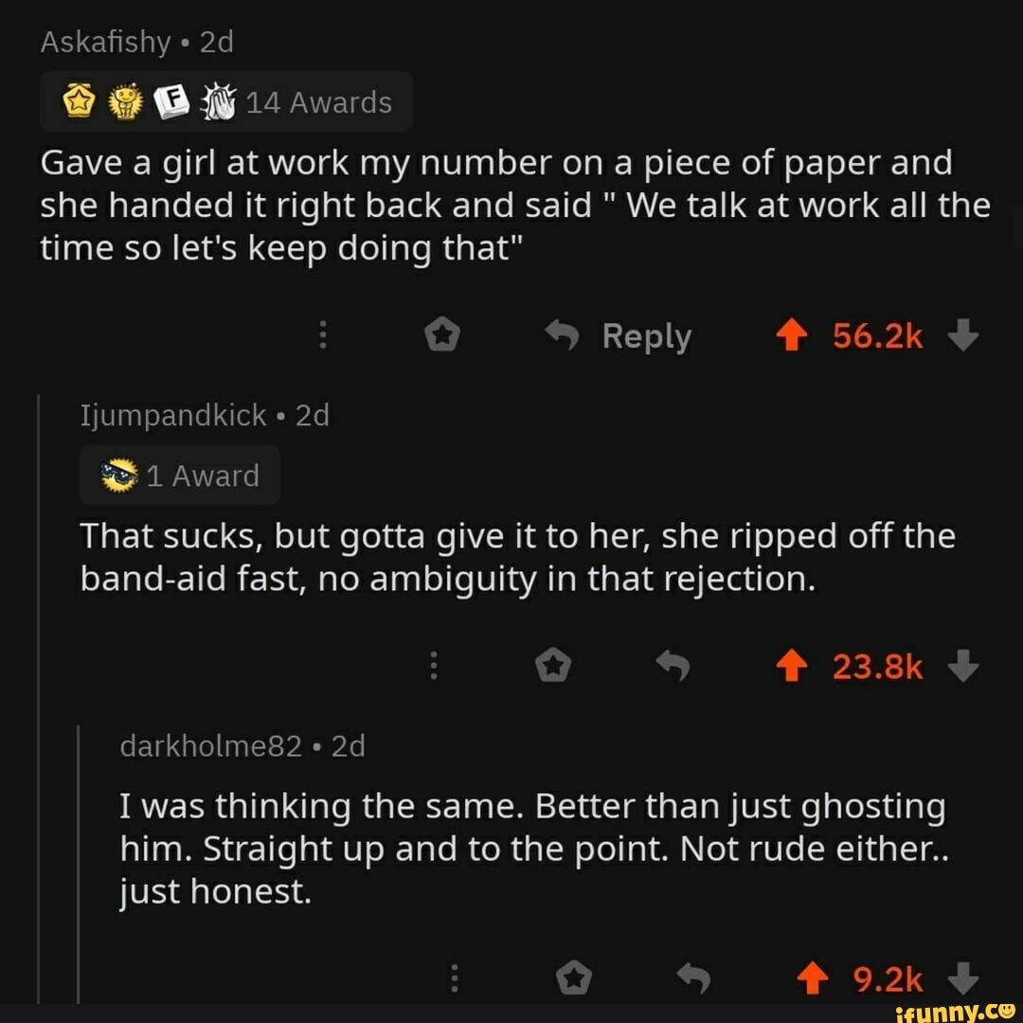This screenshot has height=1023, width=1023.
Task: Open more options for Askafishy's comment
Action: (x=323, y=336)
